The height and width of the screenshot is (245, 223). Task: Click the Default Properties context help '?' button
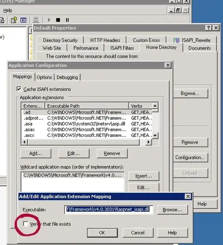click(x=208, y=28)
